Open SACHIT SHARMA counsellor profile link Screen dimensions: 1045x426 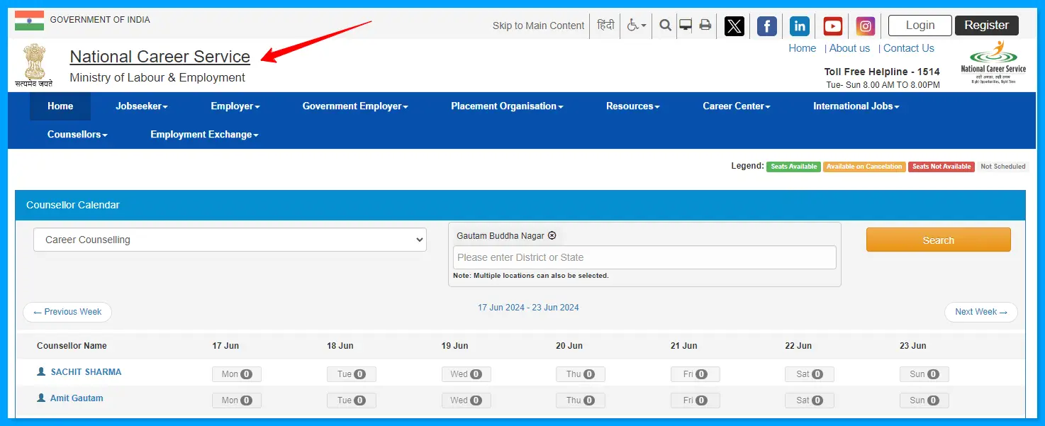point(86,372)
